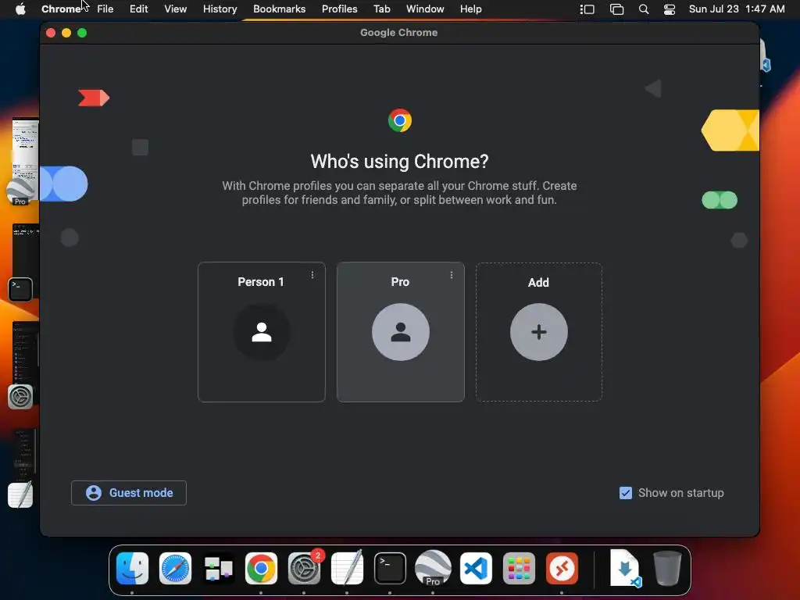Open the Chrome menu in menu bar

pos(61,9)
